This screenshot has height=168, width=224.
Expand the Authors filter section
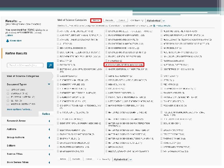tap(49, 129)
